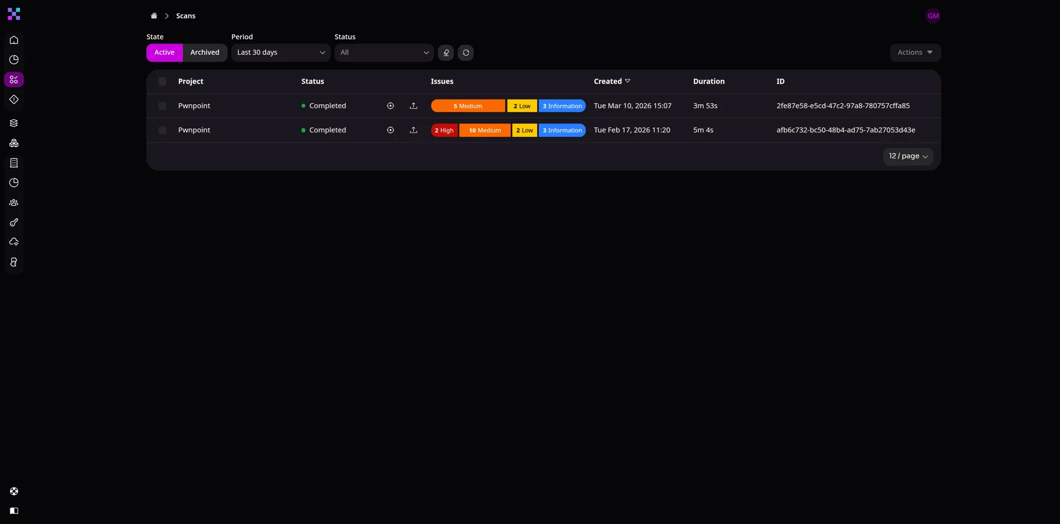Select the key credentials icon in sidebar
Viewport: 1060px width, 524px height.
point(14,222)
